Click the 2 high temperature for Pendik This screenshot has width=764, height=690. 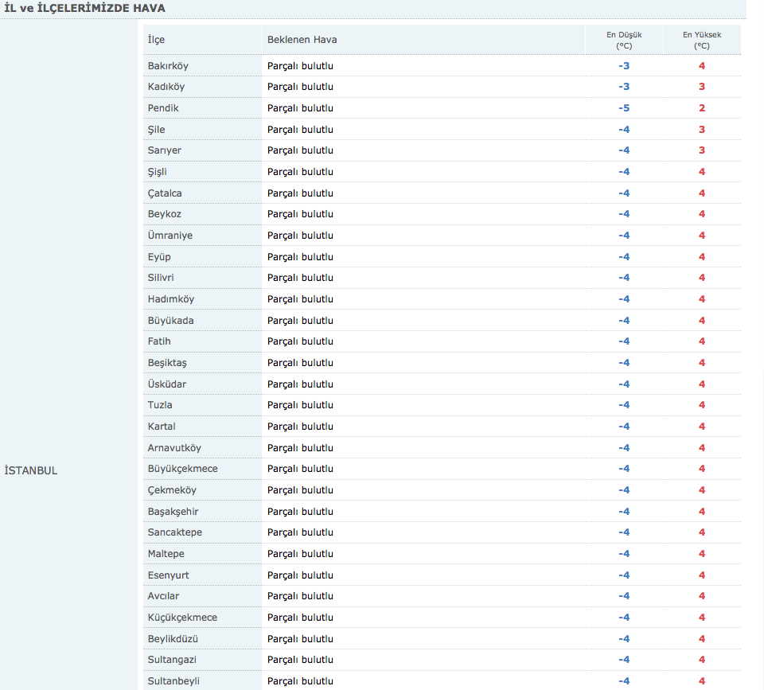point(701,107)
